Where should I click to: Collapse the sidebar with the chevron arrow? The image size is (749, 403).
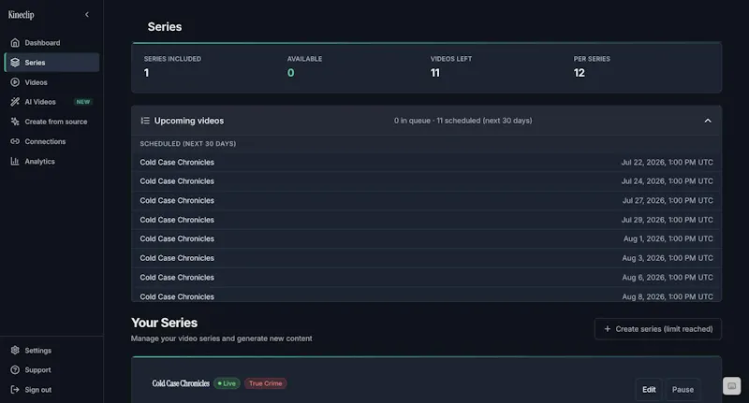[87, 15]
